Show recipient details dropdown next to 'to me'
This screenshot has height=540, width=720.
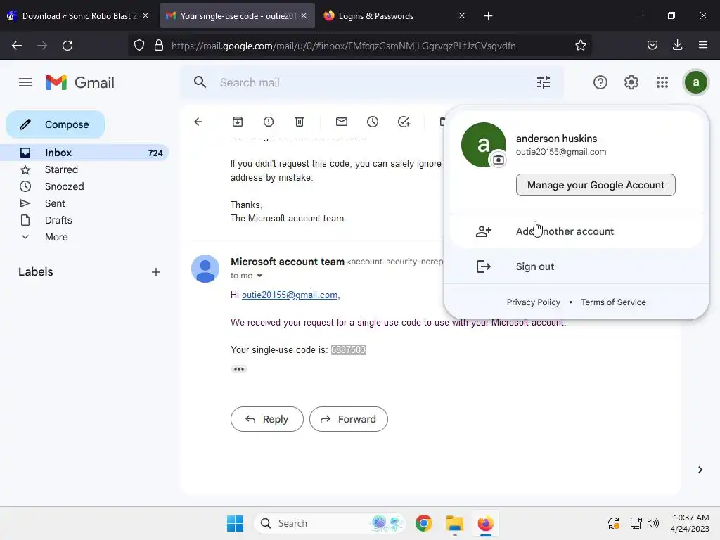[259, 276]
